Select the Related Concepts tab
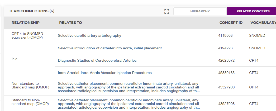The image size is (276, 111). pos(253,11)
